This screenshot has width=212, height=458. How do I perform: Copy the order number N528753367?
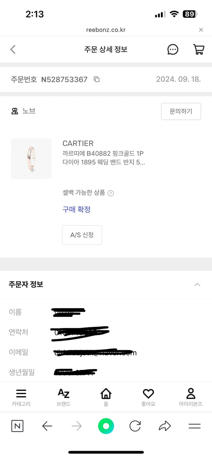96,79
